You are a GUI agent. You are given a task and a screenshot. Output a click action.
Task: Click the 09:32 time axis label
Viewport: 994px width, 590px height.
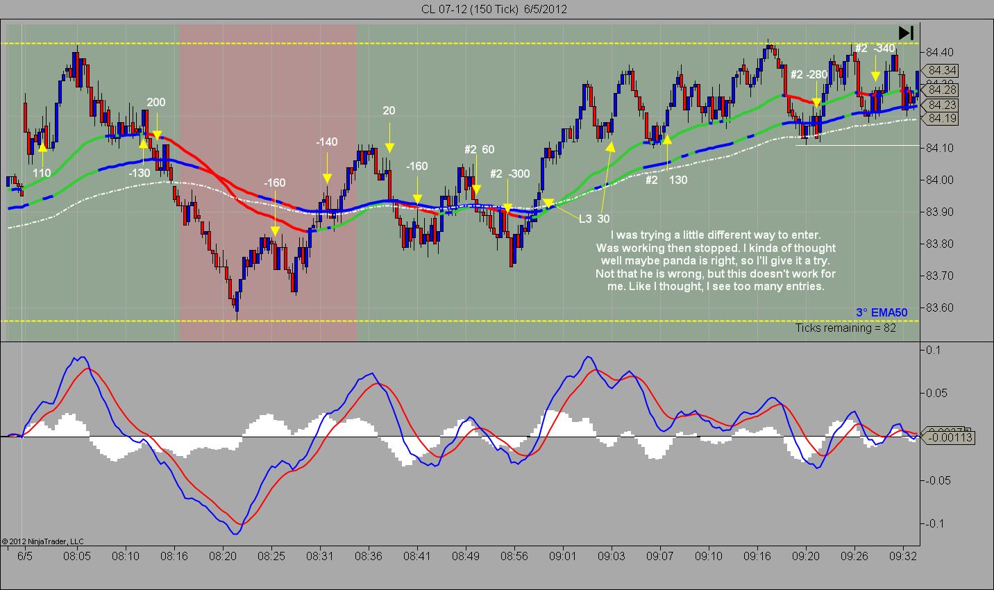902,557
